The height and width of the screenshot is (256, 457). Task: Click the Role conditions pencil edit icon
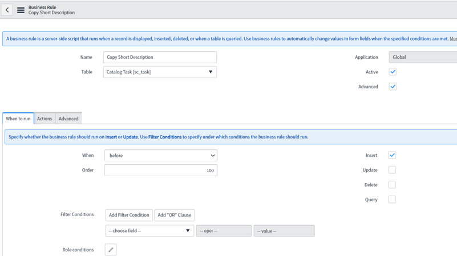click(x=111, y=250)
